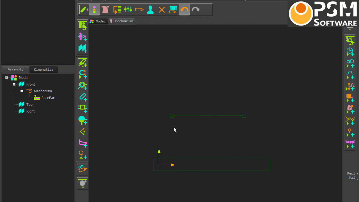Switch to the Model tab
This screenshot has width=359, height=202.
(98, 21)
